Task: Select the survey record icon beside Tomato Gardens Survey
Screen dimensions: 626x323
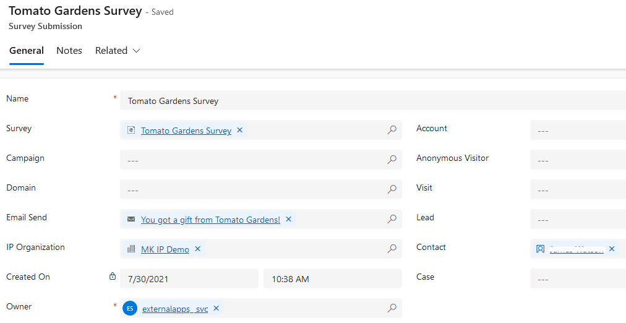Action: point(131,130)
